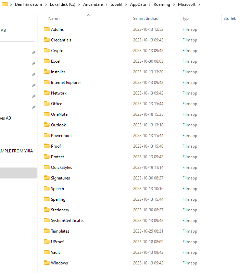This screenshot has height=273, width=240.
Task: Open sidebar item ending 'AMPLE FROM YIJIA'
Action: [x=16, y=151]
